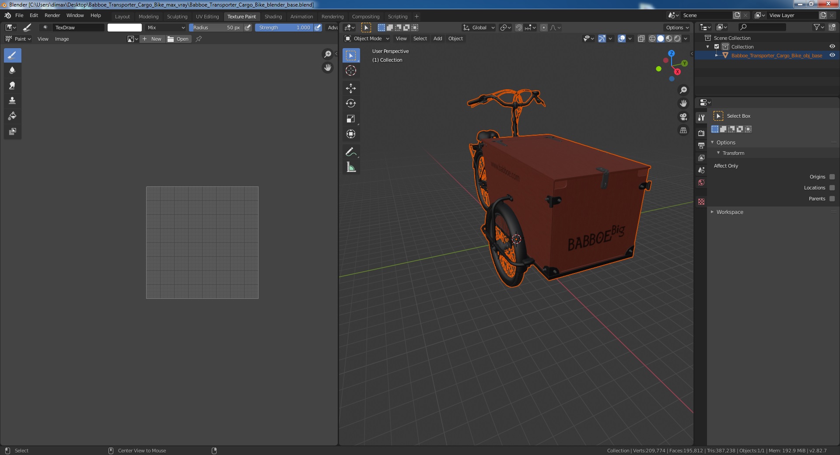
Task: Activate the Cursor tool in 3D viewport
Action: [351, 70]
